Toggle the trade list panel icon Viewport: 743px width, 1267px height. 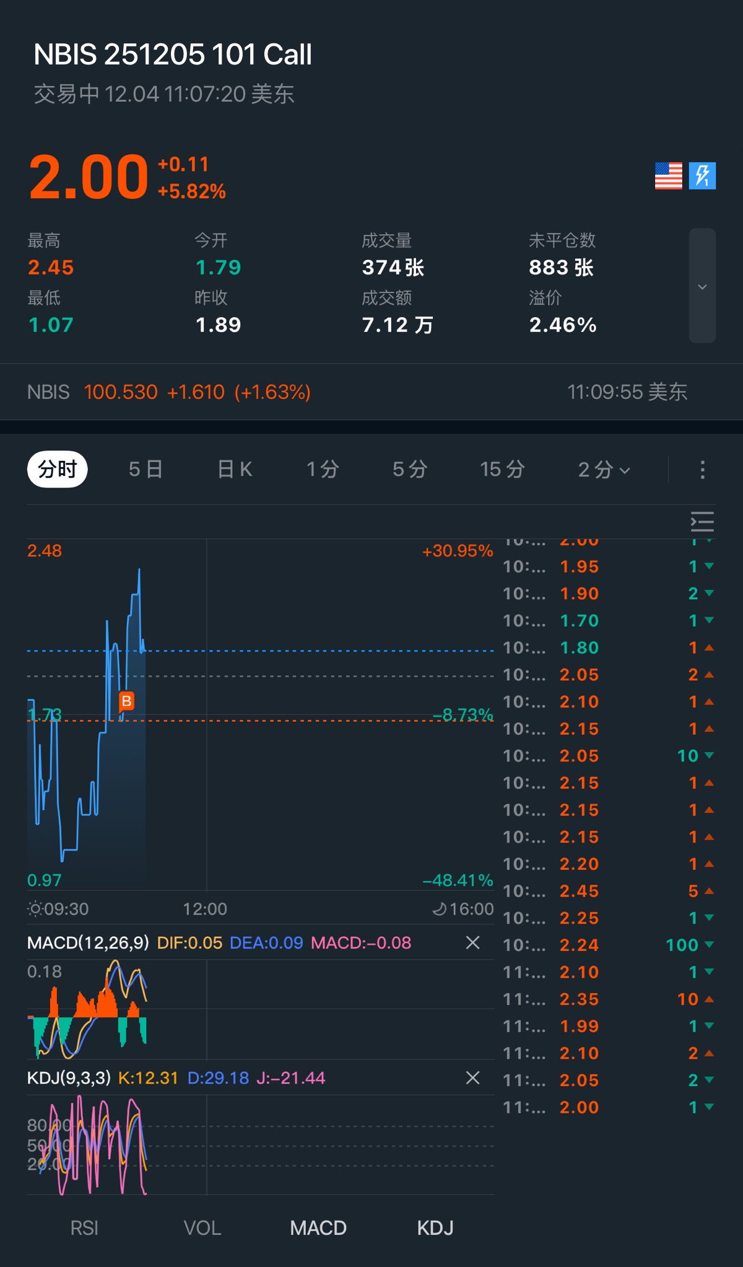(x=702, y=522)
